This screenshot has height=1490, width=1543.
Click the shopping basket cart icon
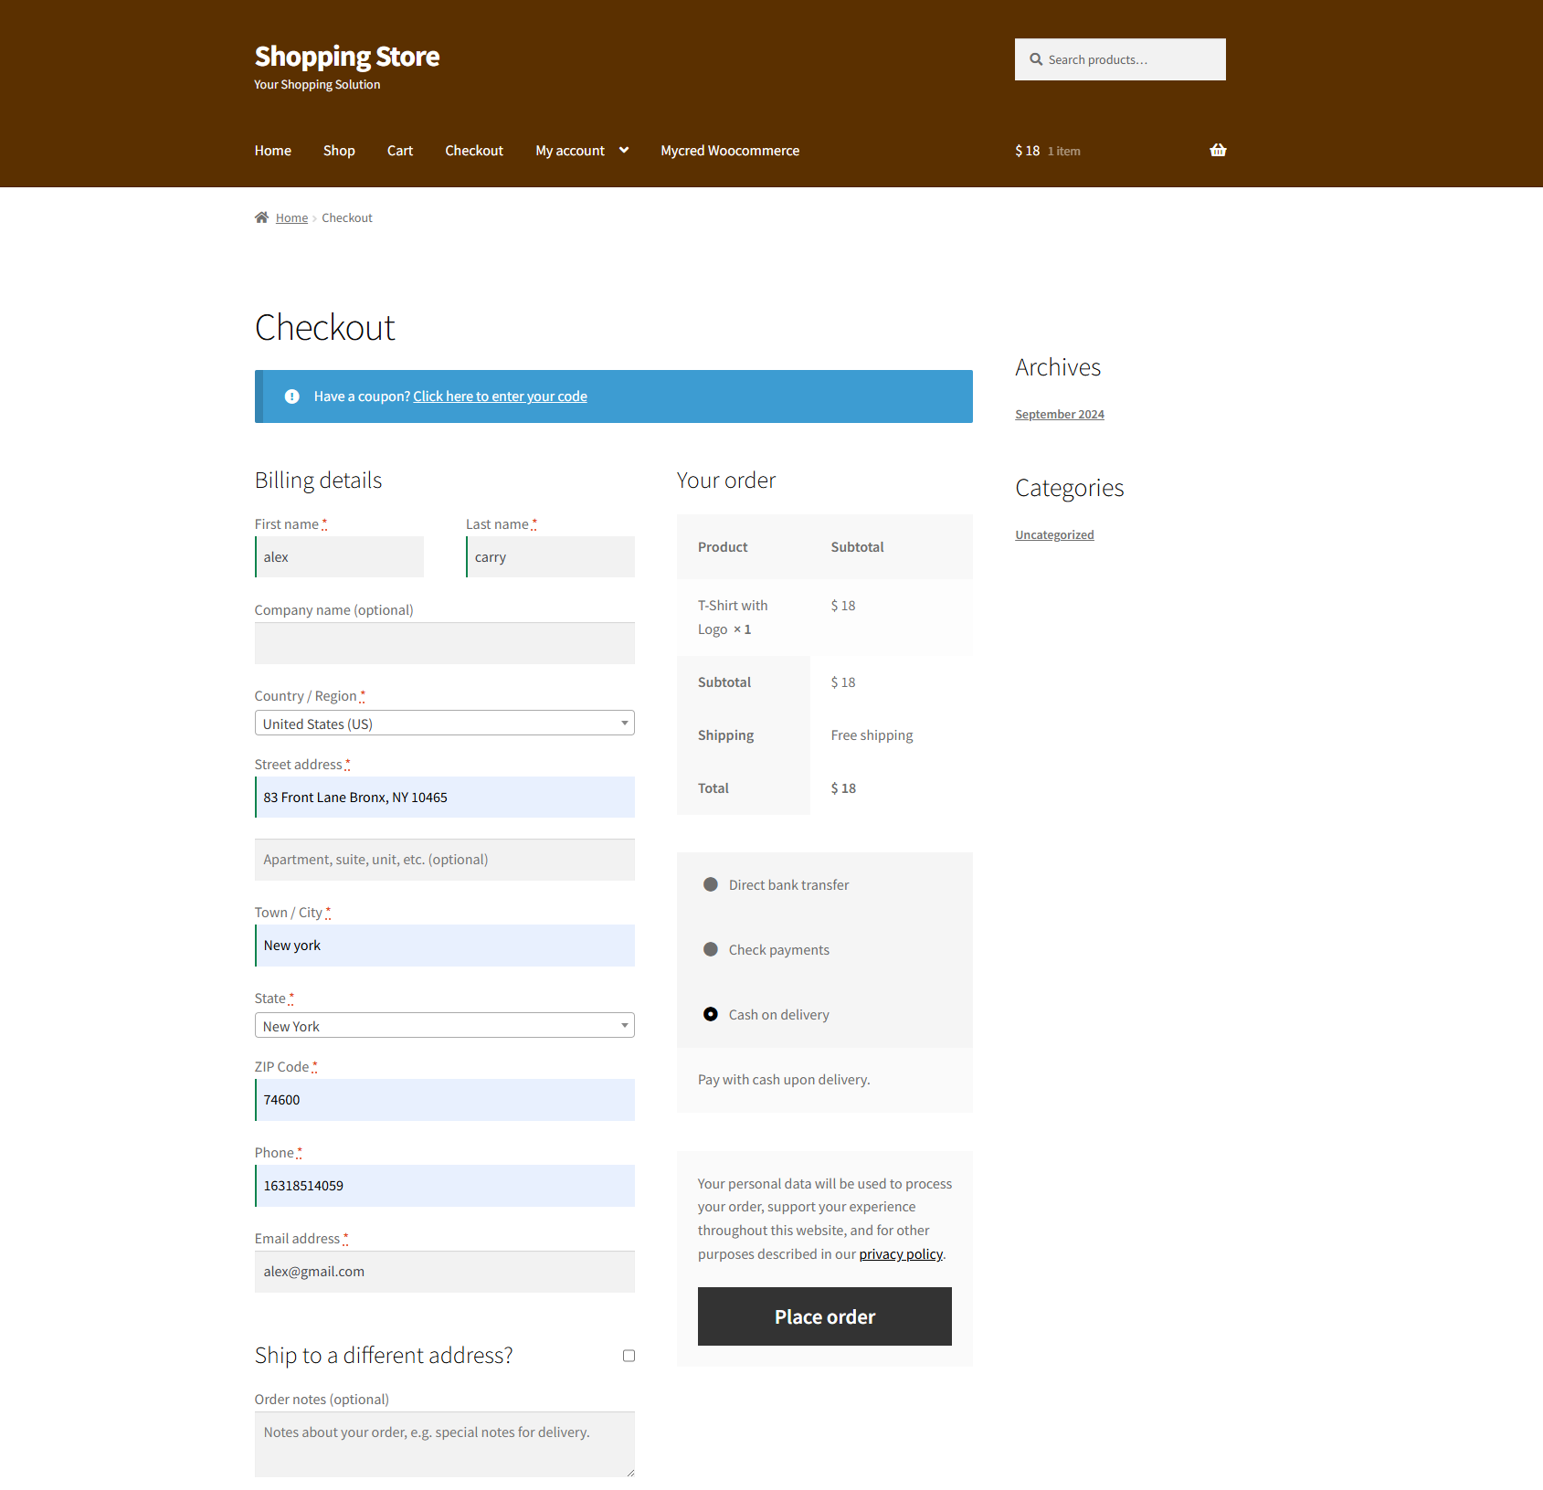click(1217, 151)
